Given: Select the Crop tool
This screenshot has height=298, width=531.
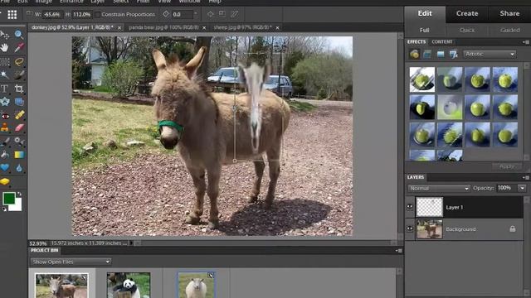Looking at the screenshot, I should tap(19, 89).
